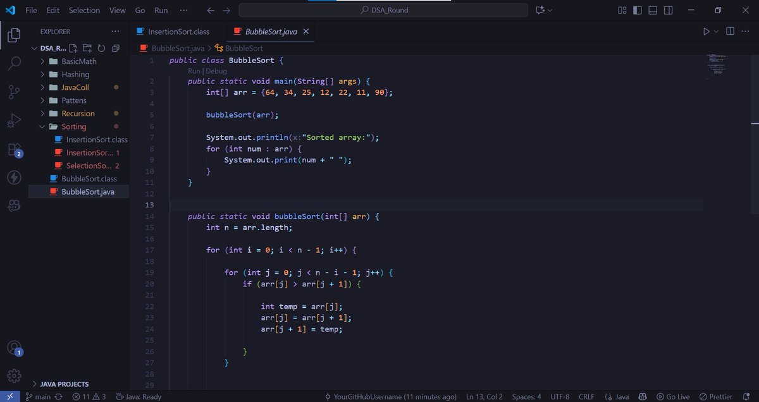The image size is (759, 402).
Task: Toggle primary side bar visibility
Action: pos(638,10)
